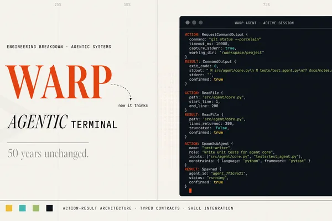This screenshot has height=221, width=332.
Task: Click the yellow color swatch
Action: tap(9, 208)
